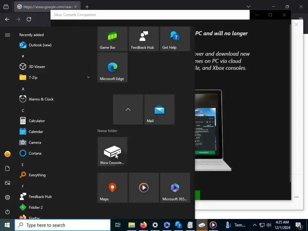
Task: Open the Power options in Start
Action: point(8,212)
